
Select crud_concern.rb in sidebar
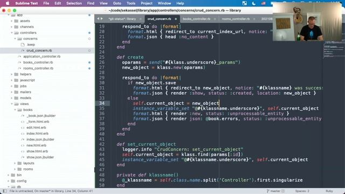[39, 51]
